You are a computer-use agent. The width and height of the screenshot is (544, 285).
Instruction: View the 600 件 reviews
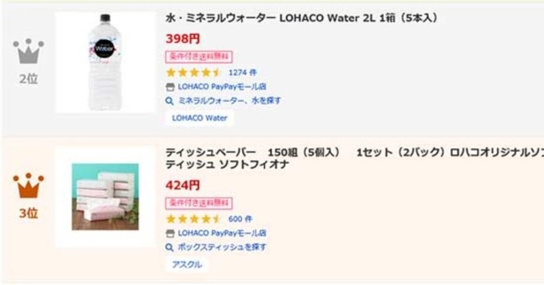point(240,219)
